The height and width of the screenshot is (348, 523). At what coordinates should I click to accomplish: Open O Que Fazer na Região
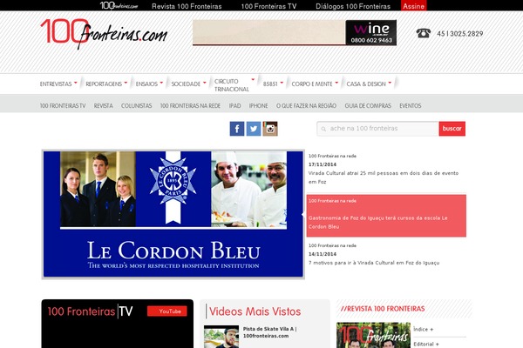click(x=306, y=105)
